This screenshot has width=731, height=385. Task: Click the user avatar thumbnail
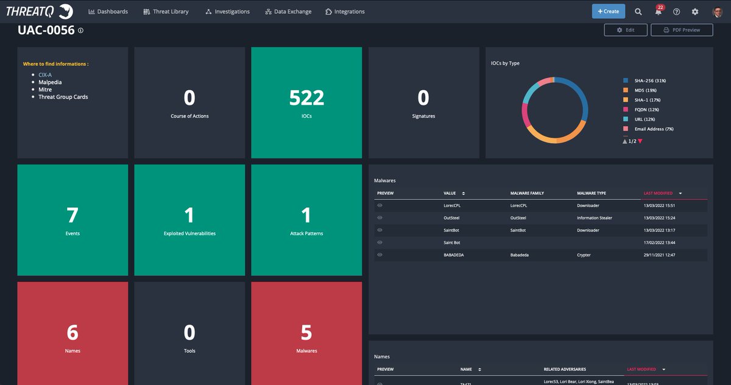tap(718, 11)
